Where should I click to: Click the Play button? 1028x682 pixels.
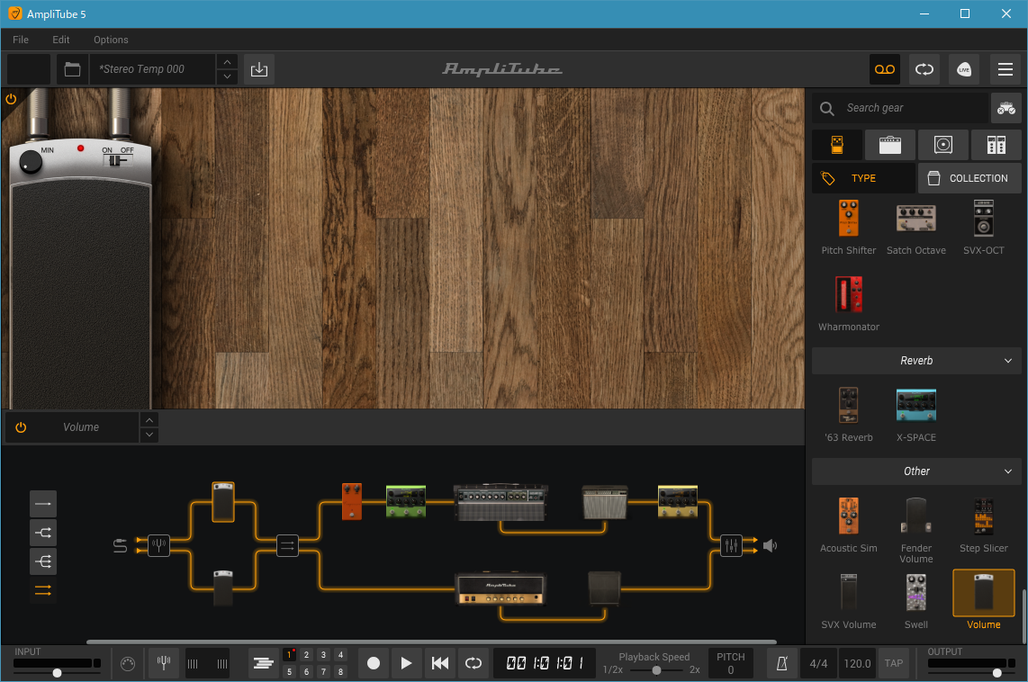(406, 664)
